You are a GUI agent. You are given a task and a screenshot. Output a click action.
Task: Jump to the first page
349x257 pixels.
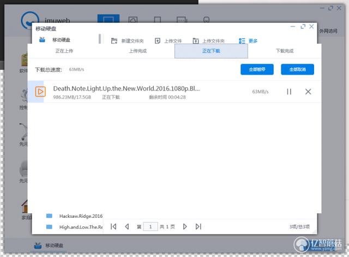pyautogui.click(x=113, y=226)
